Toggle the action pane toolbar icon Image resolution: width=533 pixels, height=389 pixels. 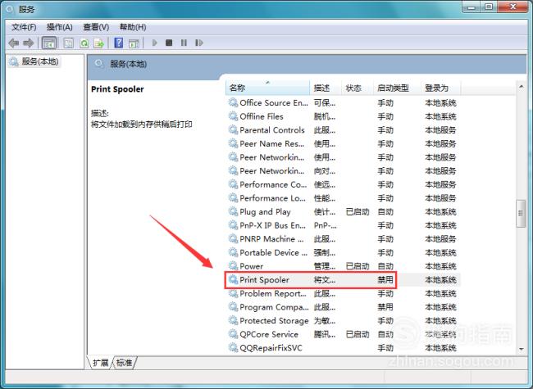(134, 43)
